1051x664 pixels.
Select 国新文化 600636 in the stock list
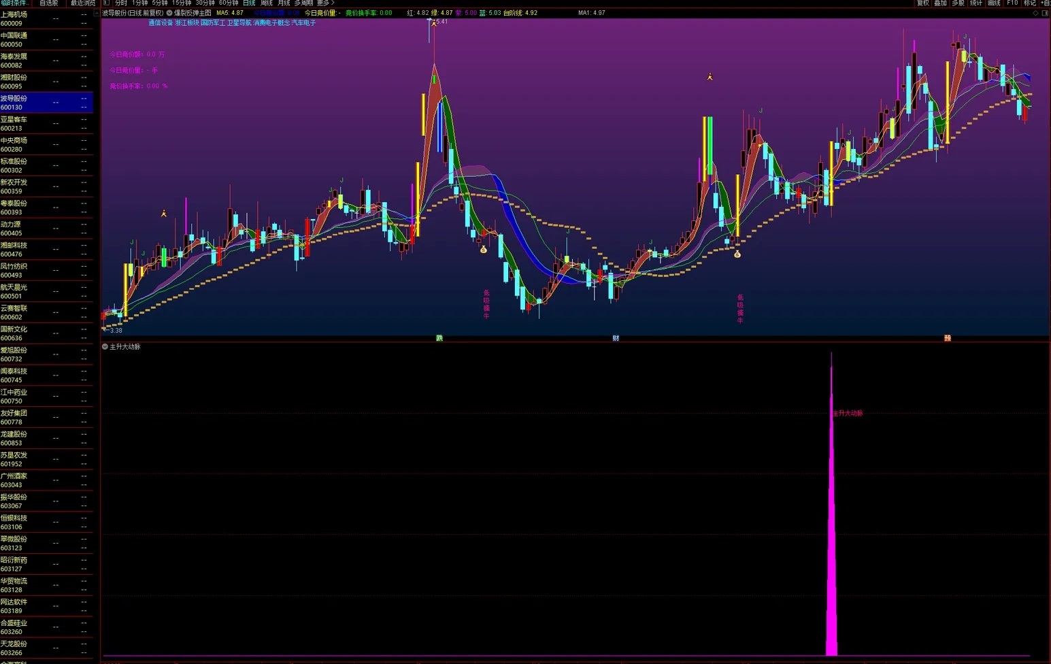46,333
